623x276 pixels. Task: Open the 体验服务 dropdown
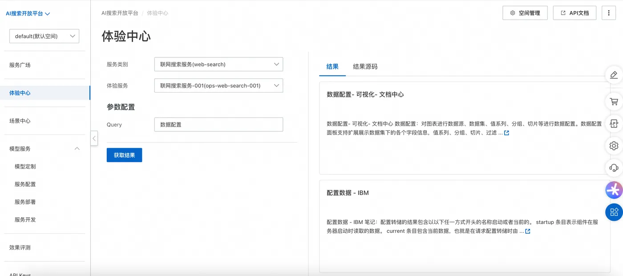218,85
